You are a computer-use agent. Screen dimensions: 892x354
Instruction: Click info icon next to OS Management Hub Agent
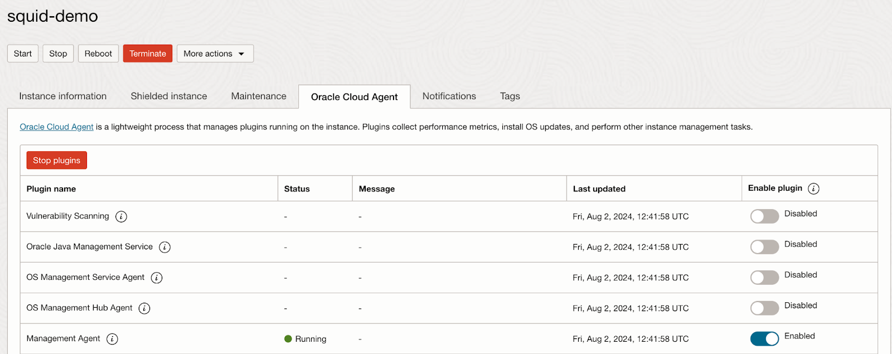click(144, 308)
